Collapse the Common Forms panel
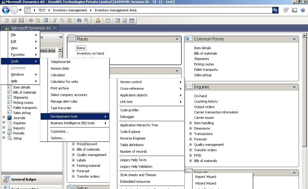The image size is (308, 189). coord(294,39)
